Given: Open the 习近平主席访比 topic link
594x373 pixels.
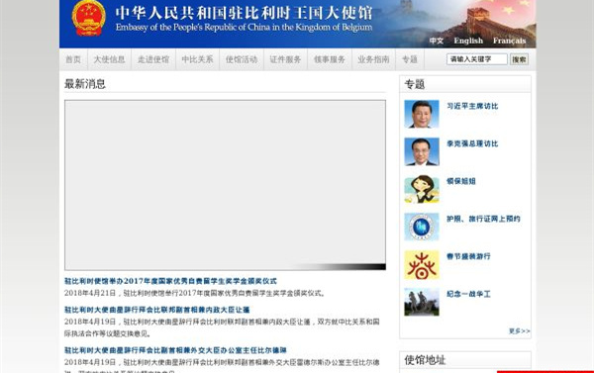Looking at the screenshot, I should pos(472,106).
